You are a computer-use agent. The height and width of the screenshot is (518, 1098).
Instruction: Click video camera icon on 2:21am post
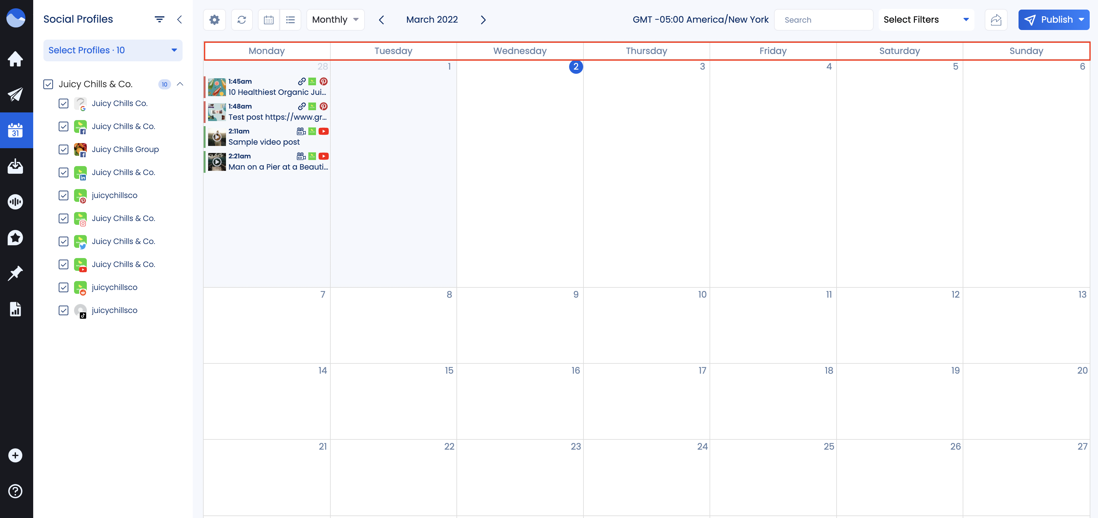click(x=301, y=156)
